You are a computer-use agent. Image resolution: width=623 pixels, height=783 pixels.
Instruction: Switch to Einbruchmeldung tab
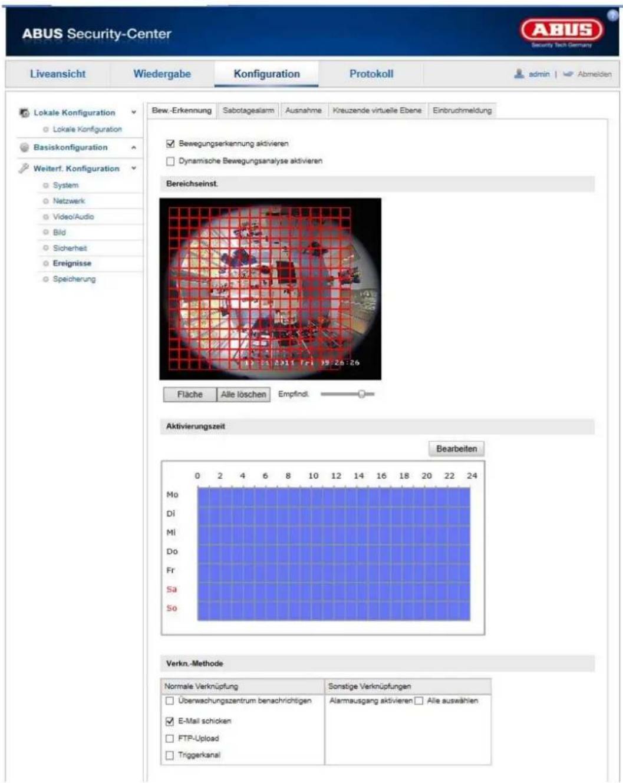click(x=462, y=110)
